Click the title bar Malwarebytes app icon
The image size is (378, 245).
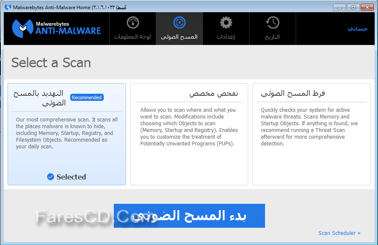click(x=8, y=7)
